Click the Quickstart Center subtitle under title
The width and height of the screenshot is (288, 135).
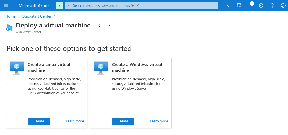29,32
